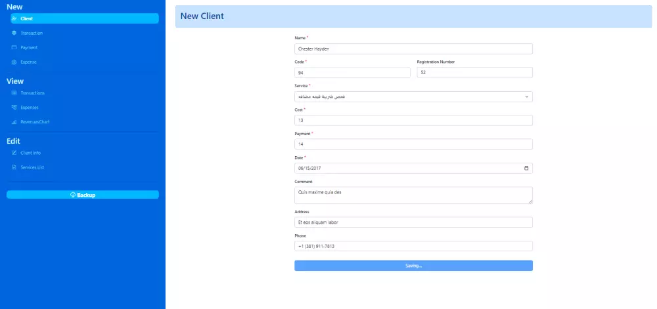Click the Comment text area
Screen dimensions: 657x309
(413, 196)
